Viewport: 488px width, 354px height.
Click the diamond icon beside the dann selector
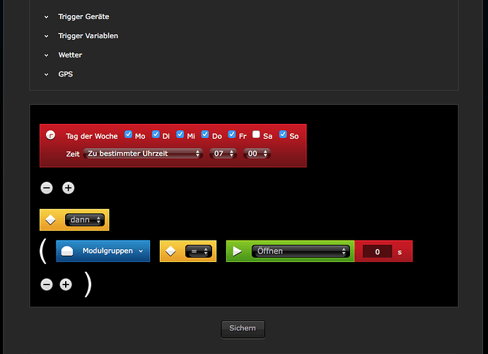pos(50,219)
